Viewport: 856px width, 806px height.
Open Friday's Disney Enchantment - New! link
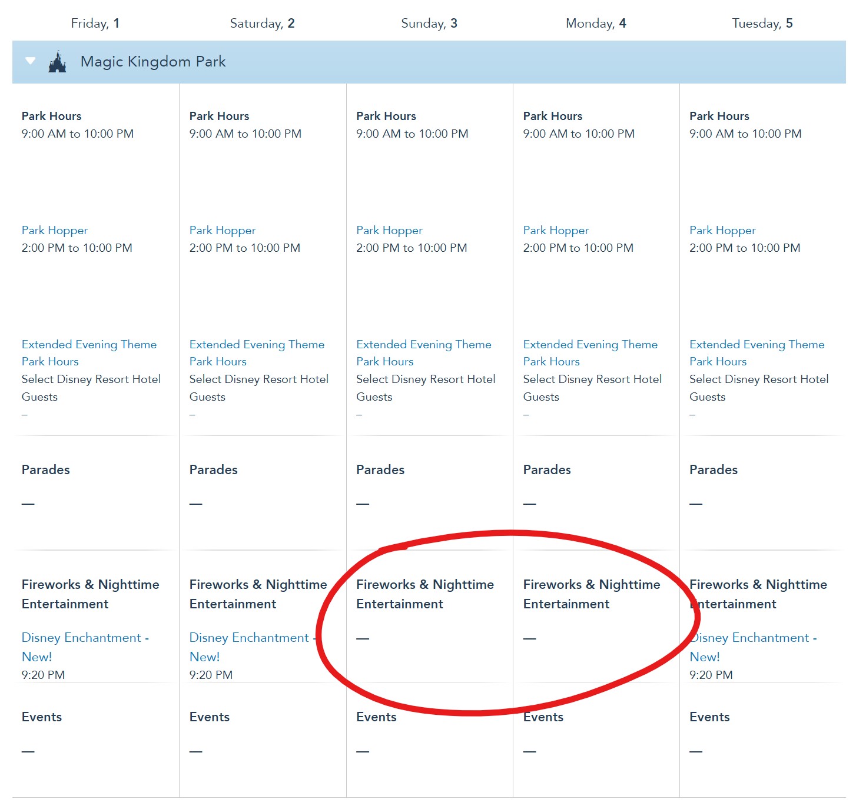coord(85,647)
